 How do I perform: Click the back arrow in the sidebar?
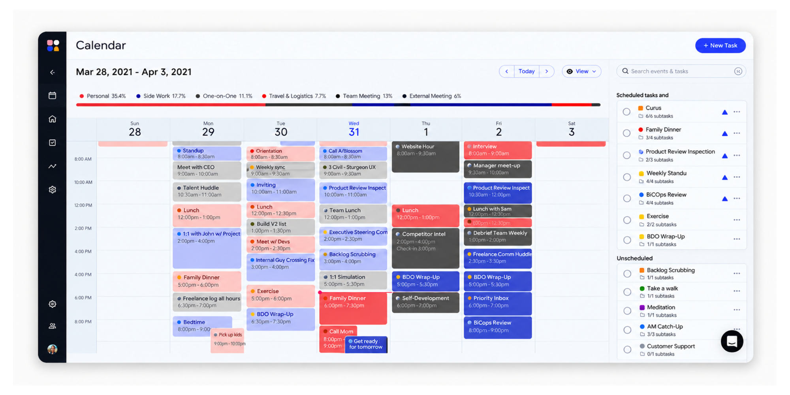tap(53, 72)
